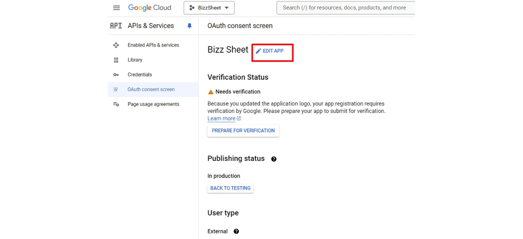
Task: Click the BACK TO TESTING button
Action: point(230,188)
